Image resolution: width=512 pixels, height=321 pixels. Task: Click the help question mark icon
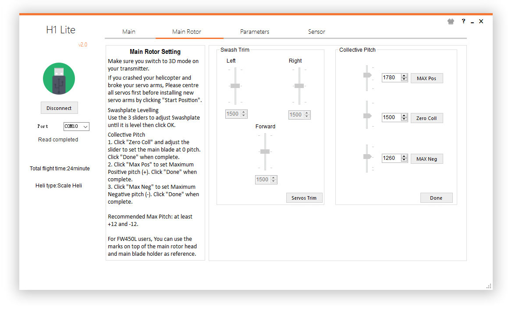(463, 21)
